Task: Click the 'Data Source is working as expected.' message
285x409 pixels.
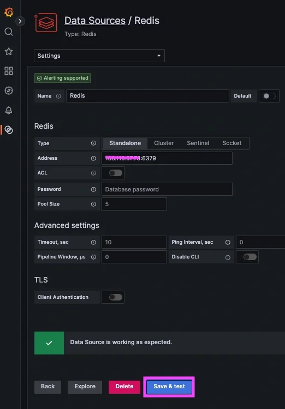Action: (x=121, y=342)
